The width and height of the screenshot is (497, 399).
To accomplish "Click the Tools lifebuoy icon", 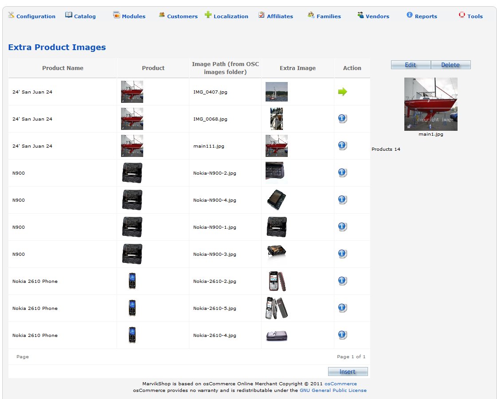I will [462, 15].
